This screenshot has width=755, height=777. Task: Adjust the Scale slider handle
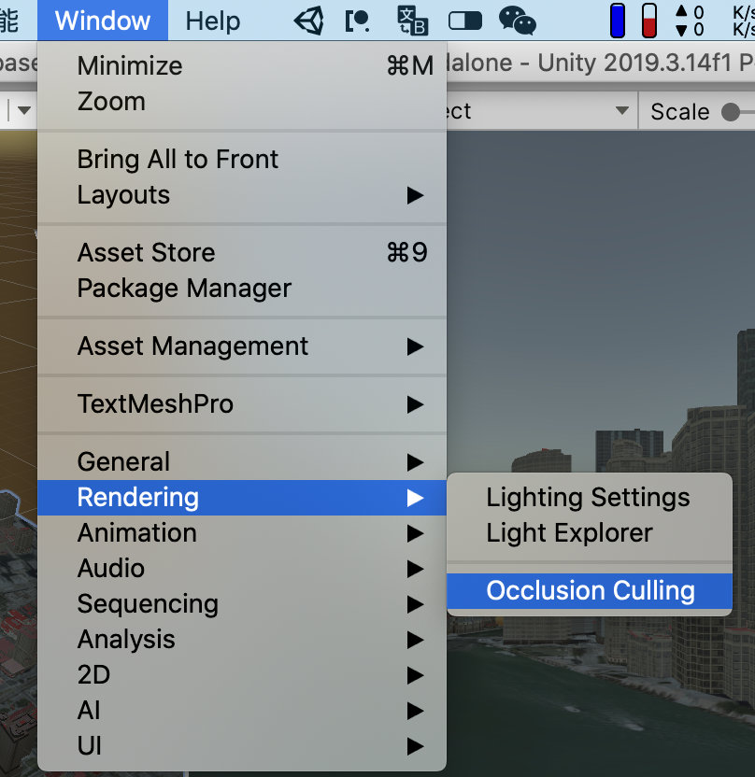(730, 111)
